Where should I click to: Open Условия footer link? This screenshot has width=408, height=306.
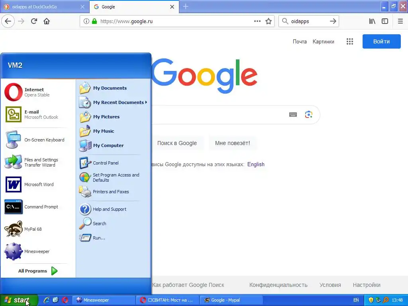pos(330,285)
